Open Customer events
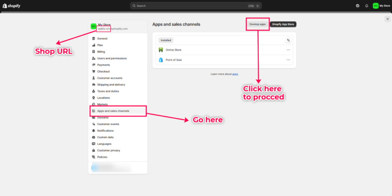The width and height of the screenshot is (392, 196). (118, 124)
